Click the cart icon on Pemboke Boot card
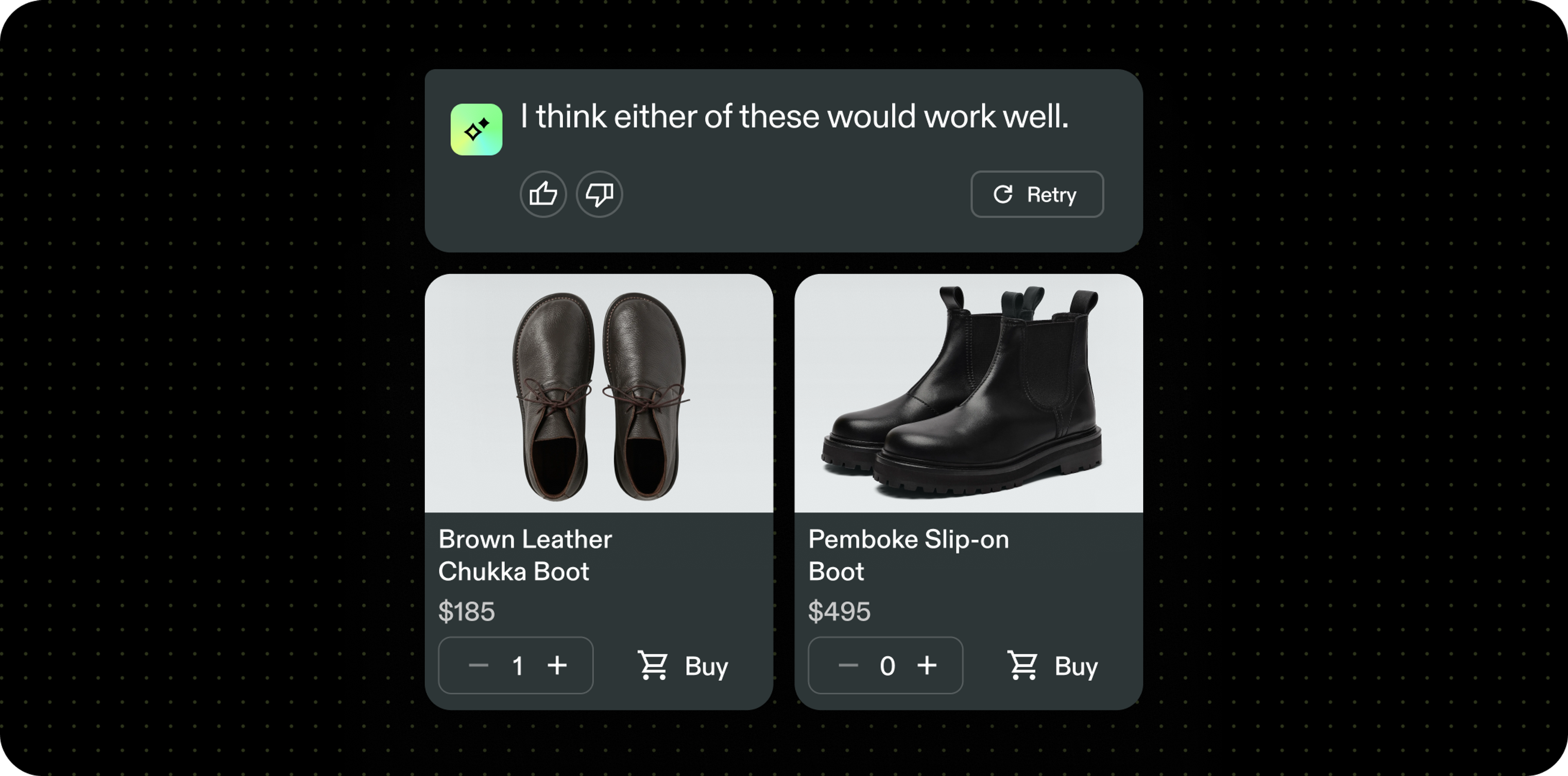 (x=1023, y=665)
